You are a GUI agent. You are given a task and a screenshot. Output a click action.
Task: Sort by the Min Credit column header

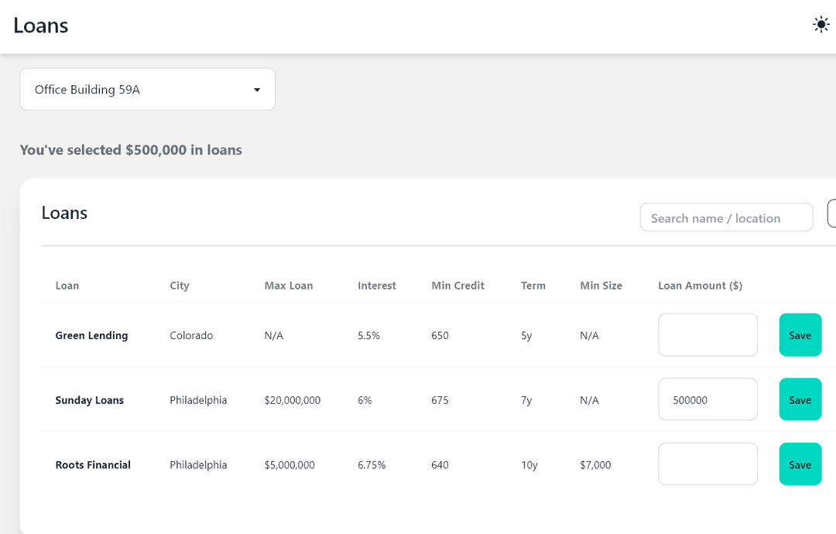tap(457, 286)
